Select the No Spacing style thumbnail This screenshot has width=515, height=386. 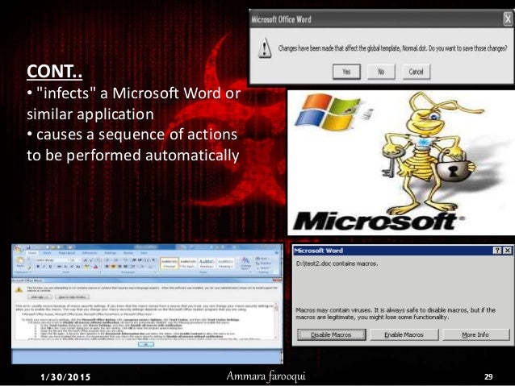point(188,263)
